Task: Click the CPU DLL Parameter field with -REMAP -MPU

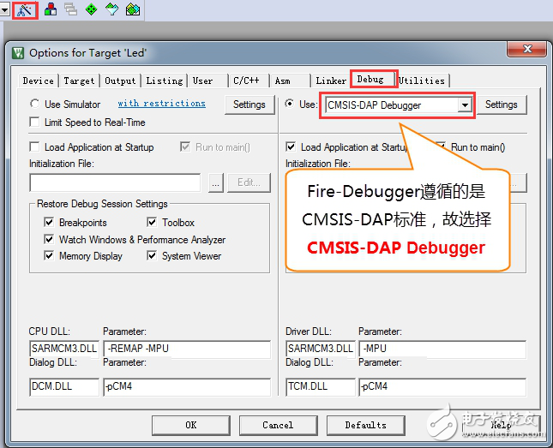Action: [x=186, y=349]
